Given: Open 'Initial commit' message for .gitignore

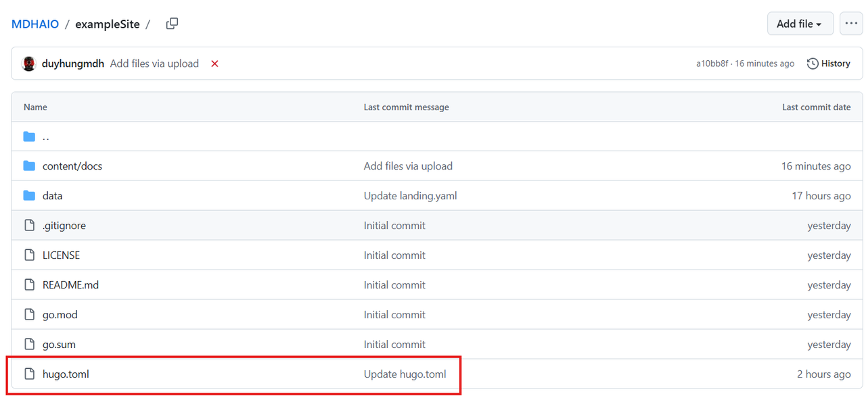Looking at the screenshot, I should 394,226.
